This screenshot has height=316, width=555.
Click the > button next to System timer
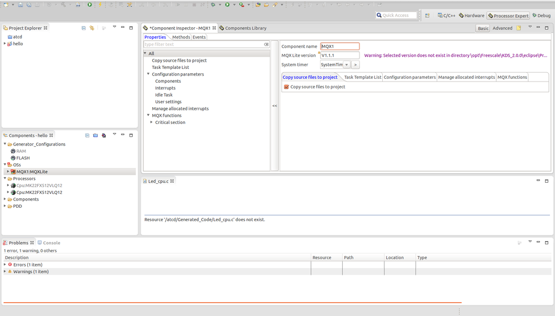[356, 65]
